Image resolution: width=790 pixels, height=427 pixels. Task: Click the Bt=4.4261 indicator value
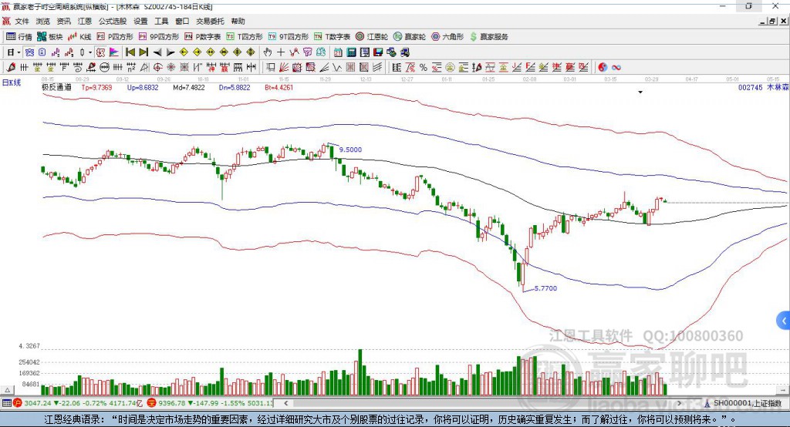click(279, 87)
